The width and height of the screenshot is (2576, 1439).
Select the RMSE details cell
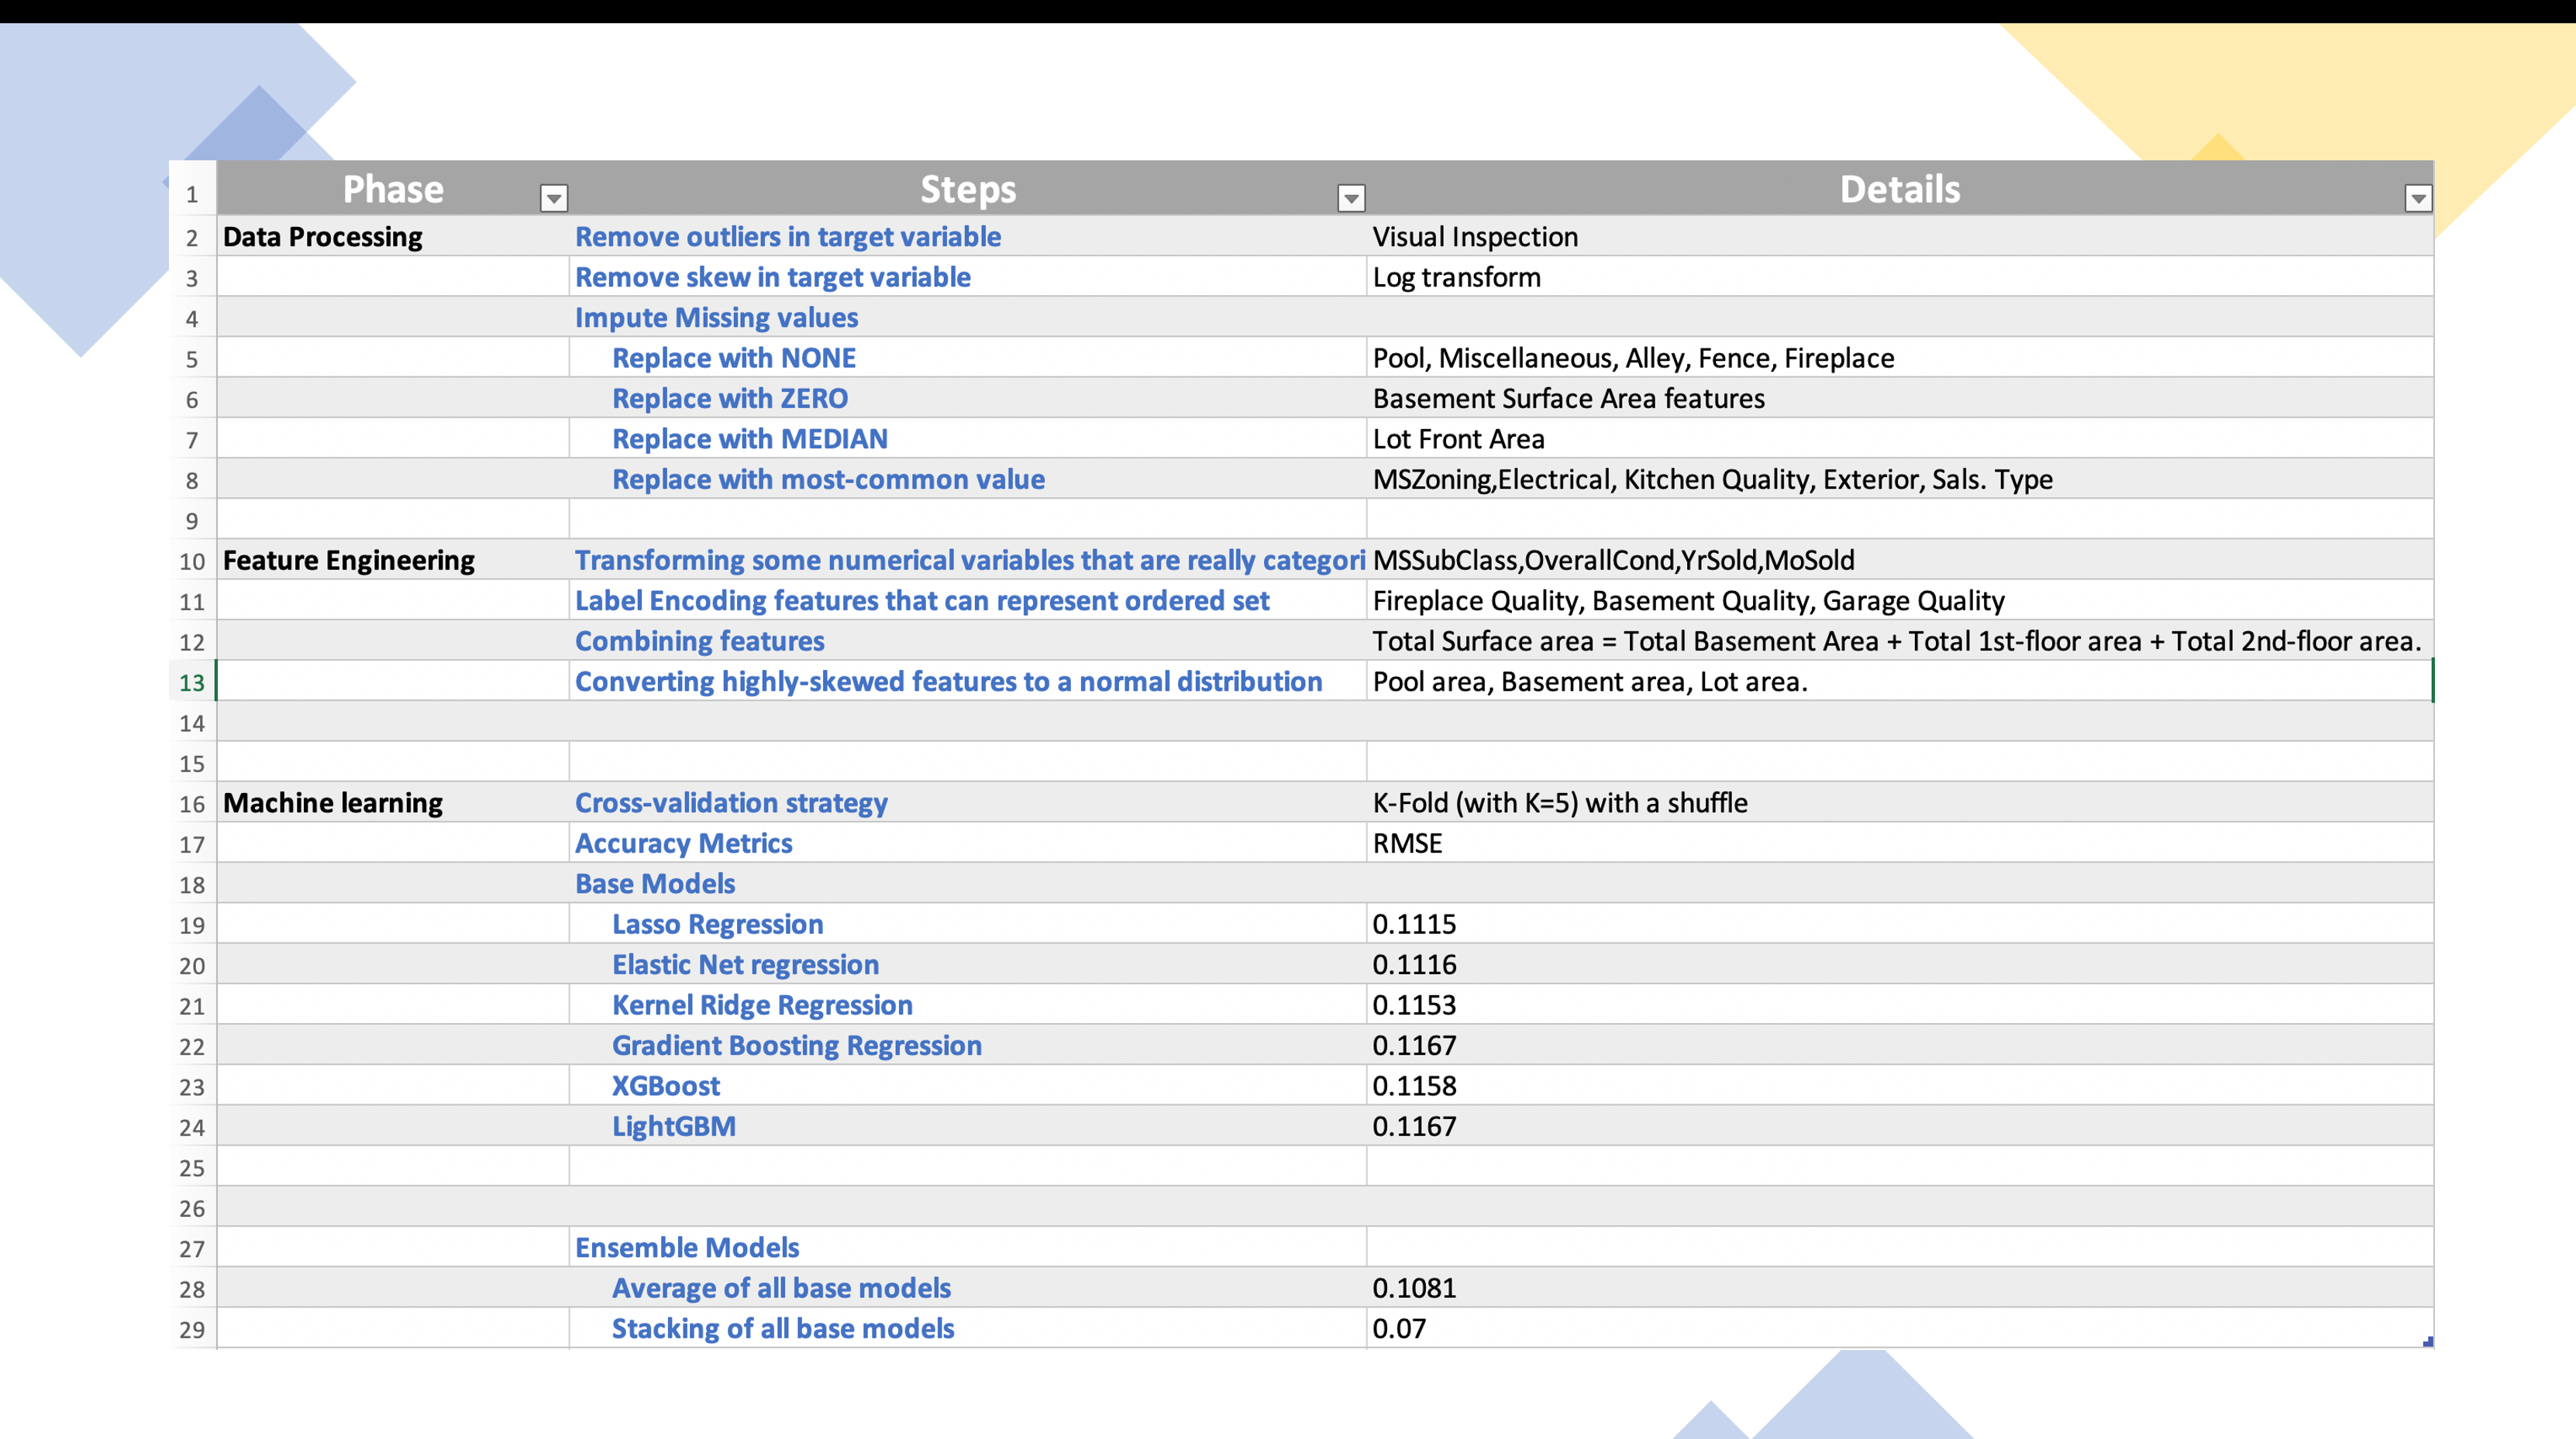pyautogui.click(x=1407, y=843)
